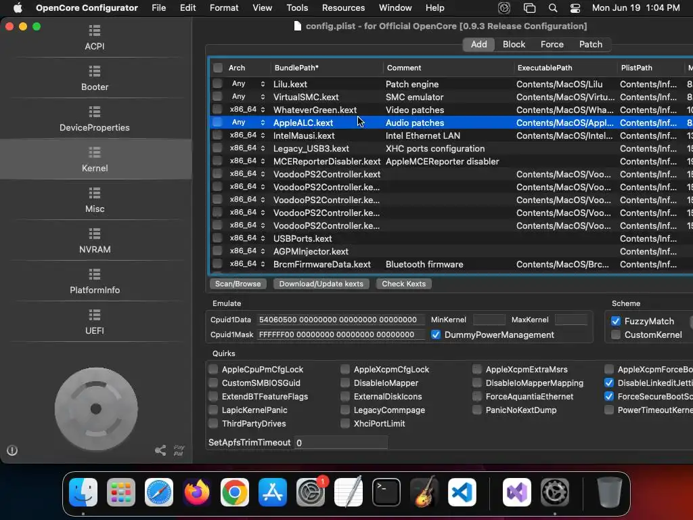This screenshot has width=693, height=520.
Task: Open Firefox from the dock
Action: (x=197, y=492)
